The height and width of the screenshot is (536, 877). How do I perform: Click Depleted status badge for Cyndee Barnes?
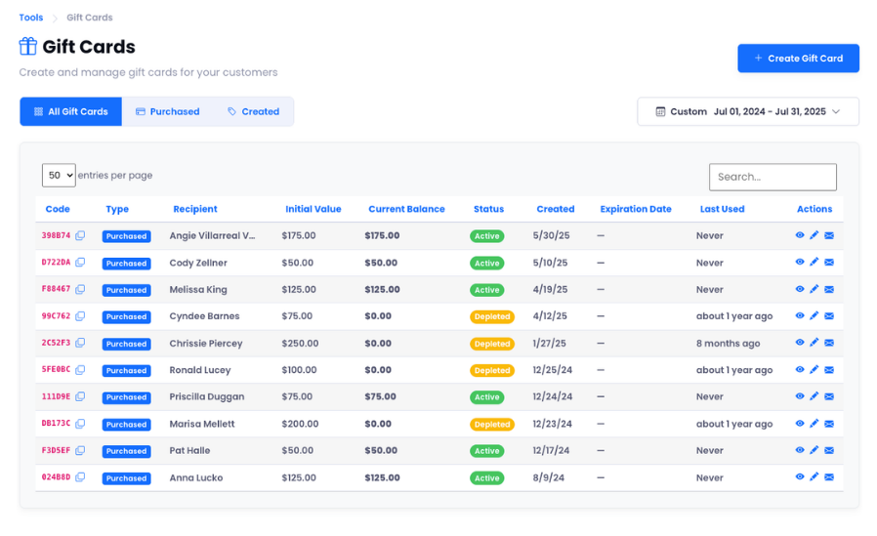[x=492, y=316]
